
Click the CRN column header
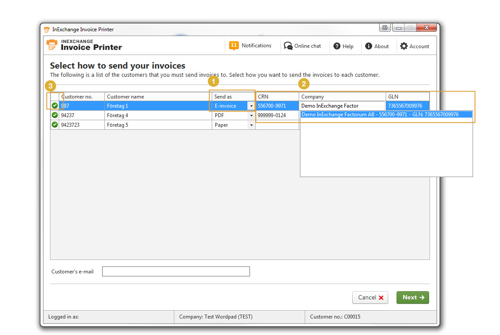(277, 97)
